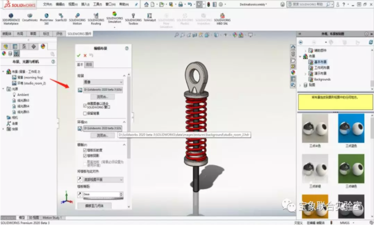Viewport: 374px width, 228px height.
Task: Switch to the Motion Study 1 tab
Action: pos(52,217)
